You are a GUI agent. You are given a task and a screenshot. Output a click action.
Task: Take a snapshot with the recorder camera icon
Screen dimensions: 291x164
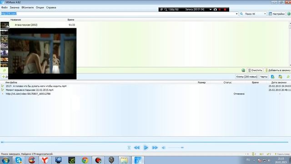click(215, 10)
